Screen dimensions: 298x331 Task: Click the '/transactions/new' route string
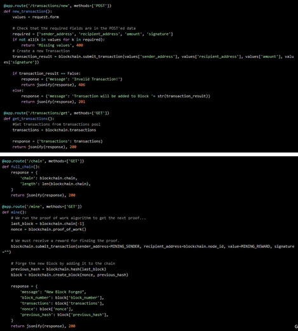pyautogui.click(x=48, y=6)
